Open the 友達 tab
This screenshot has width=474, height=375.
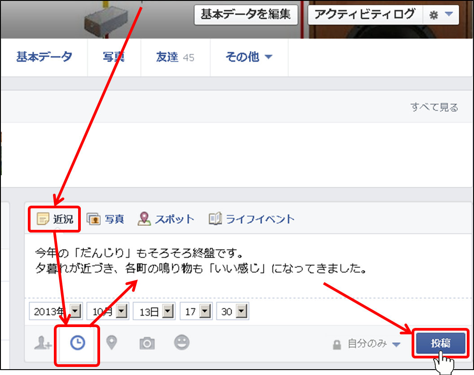[175, 57]
